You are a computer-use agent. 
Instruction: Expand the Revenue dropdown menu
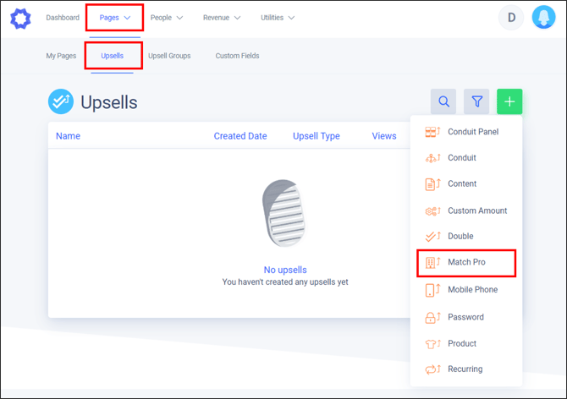221,18
